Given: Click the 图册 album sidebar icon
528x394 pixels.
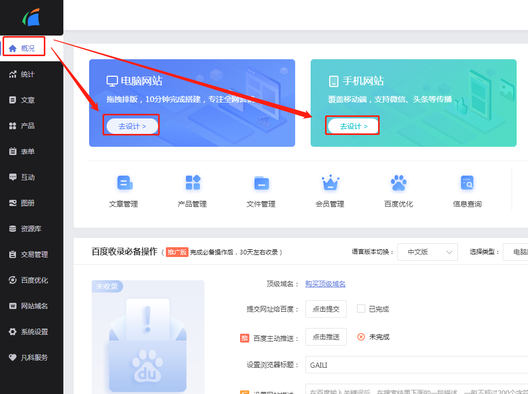Looking at the screenshot, I should [12, 203].
